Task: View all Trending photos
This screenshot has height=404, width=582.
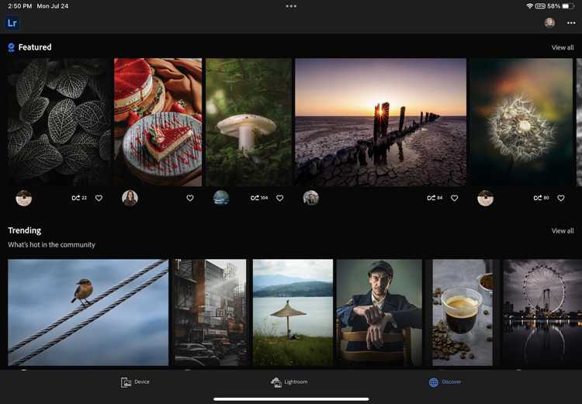Action: 563,231
